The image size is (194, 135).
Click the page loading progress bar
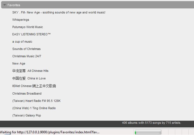pyautogui.click(x=148, y=132)
